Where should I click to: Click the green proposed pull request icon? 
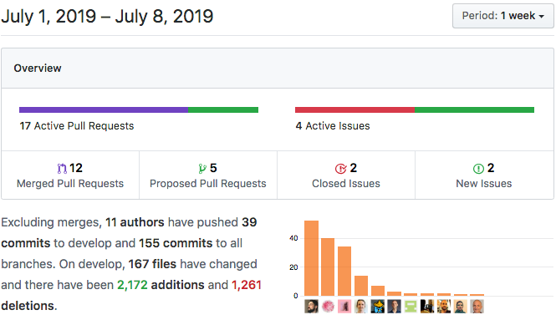[202, 168]
